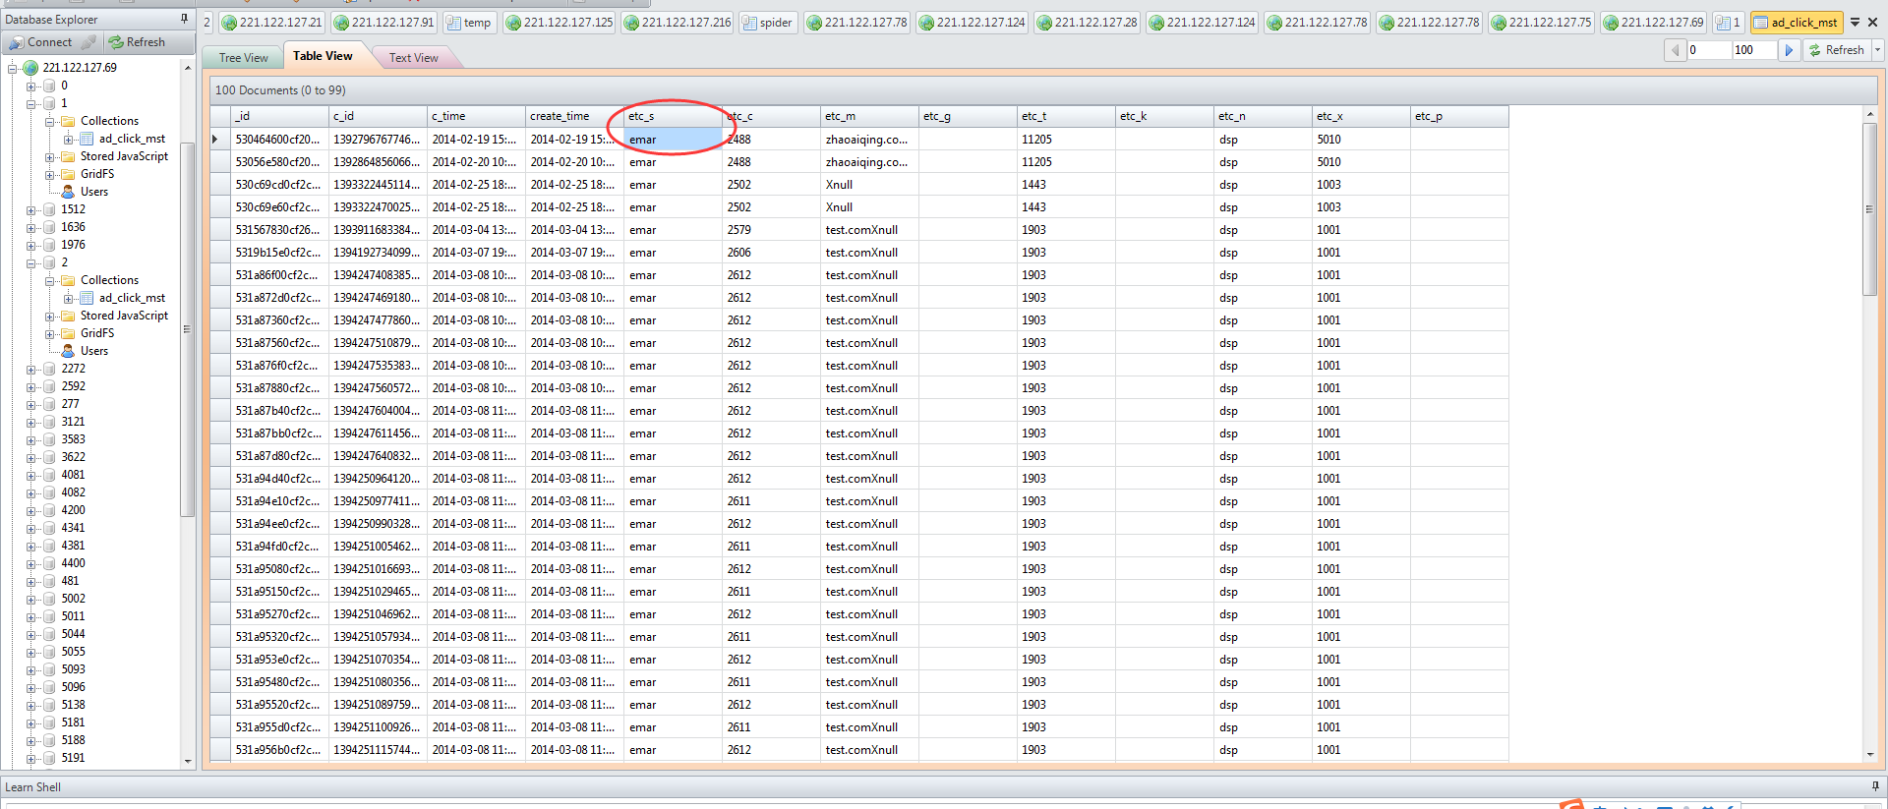Refresh the Database Explorer tree

pyautogui.click(x=137, y=42)
